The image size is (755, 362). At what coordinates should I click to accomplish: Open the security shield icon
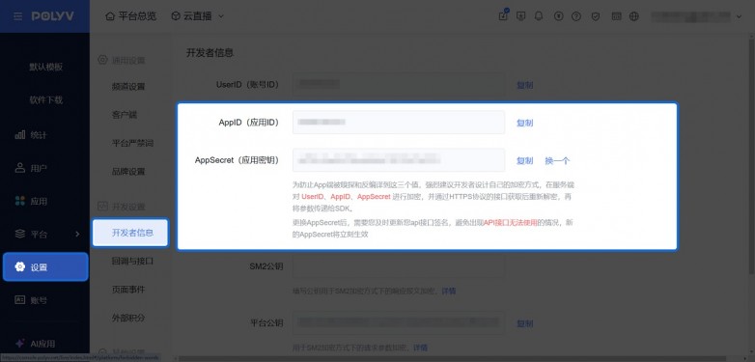pos(596,15)
